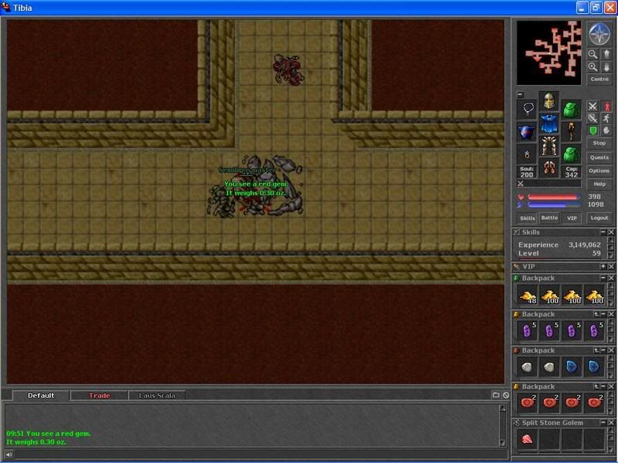Select the boots slot

point(549,168)
